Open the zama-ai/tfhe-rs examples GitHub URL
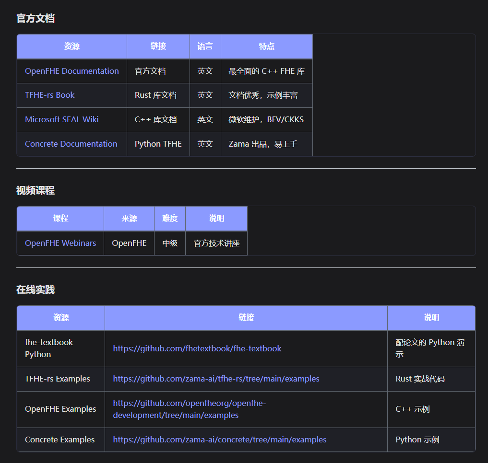Viewport: 488px width, 463px height. [x=216, y=379]
